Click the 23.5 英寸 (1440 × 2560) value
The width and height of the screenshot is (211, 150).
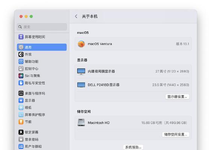coord(171,85)
